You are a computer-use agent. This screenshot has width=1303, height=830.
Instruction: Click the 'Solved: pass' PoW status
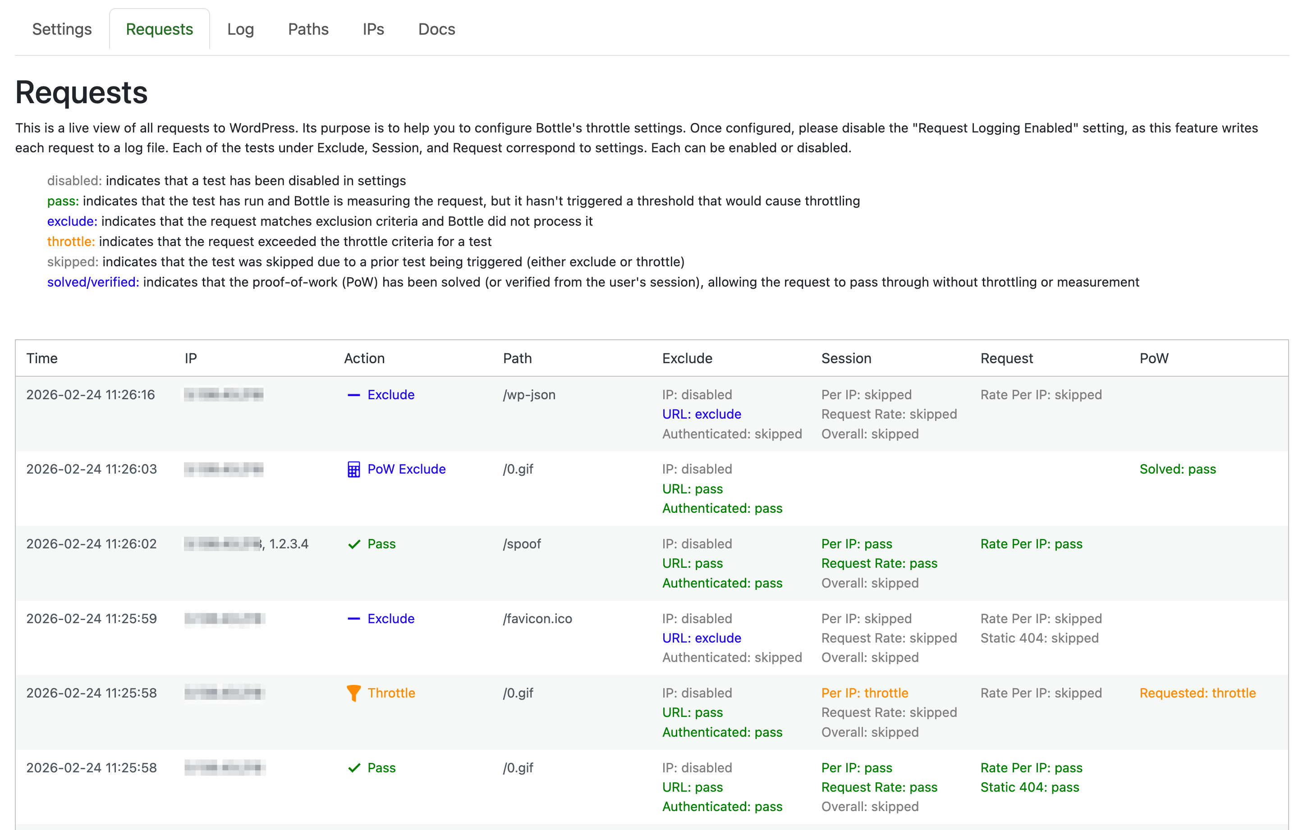[x=1178, y=470]
